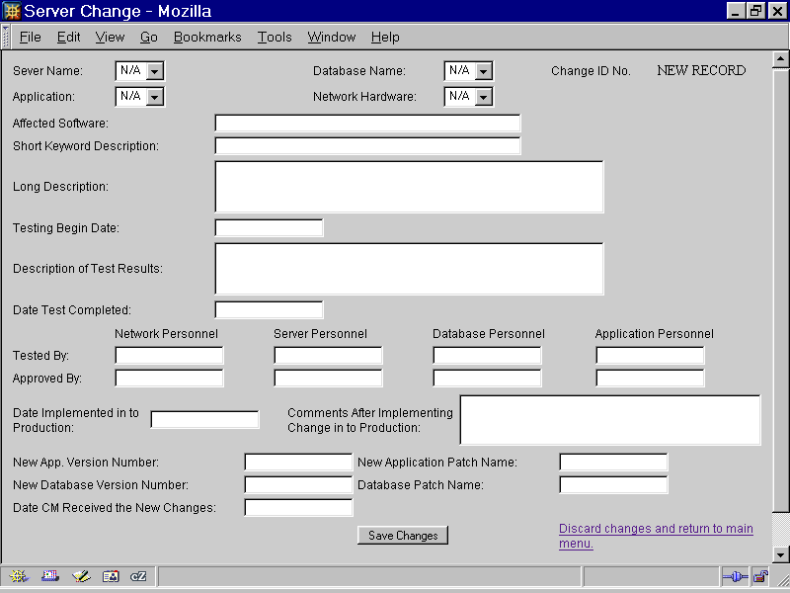Focus the Affected Software text field
Screen dimensions: 790x593
(x=367, y=124)
